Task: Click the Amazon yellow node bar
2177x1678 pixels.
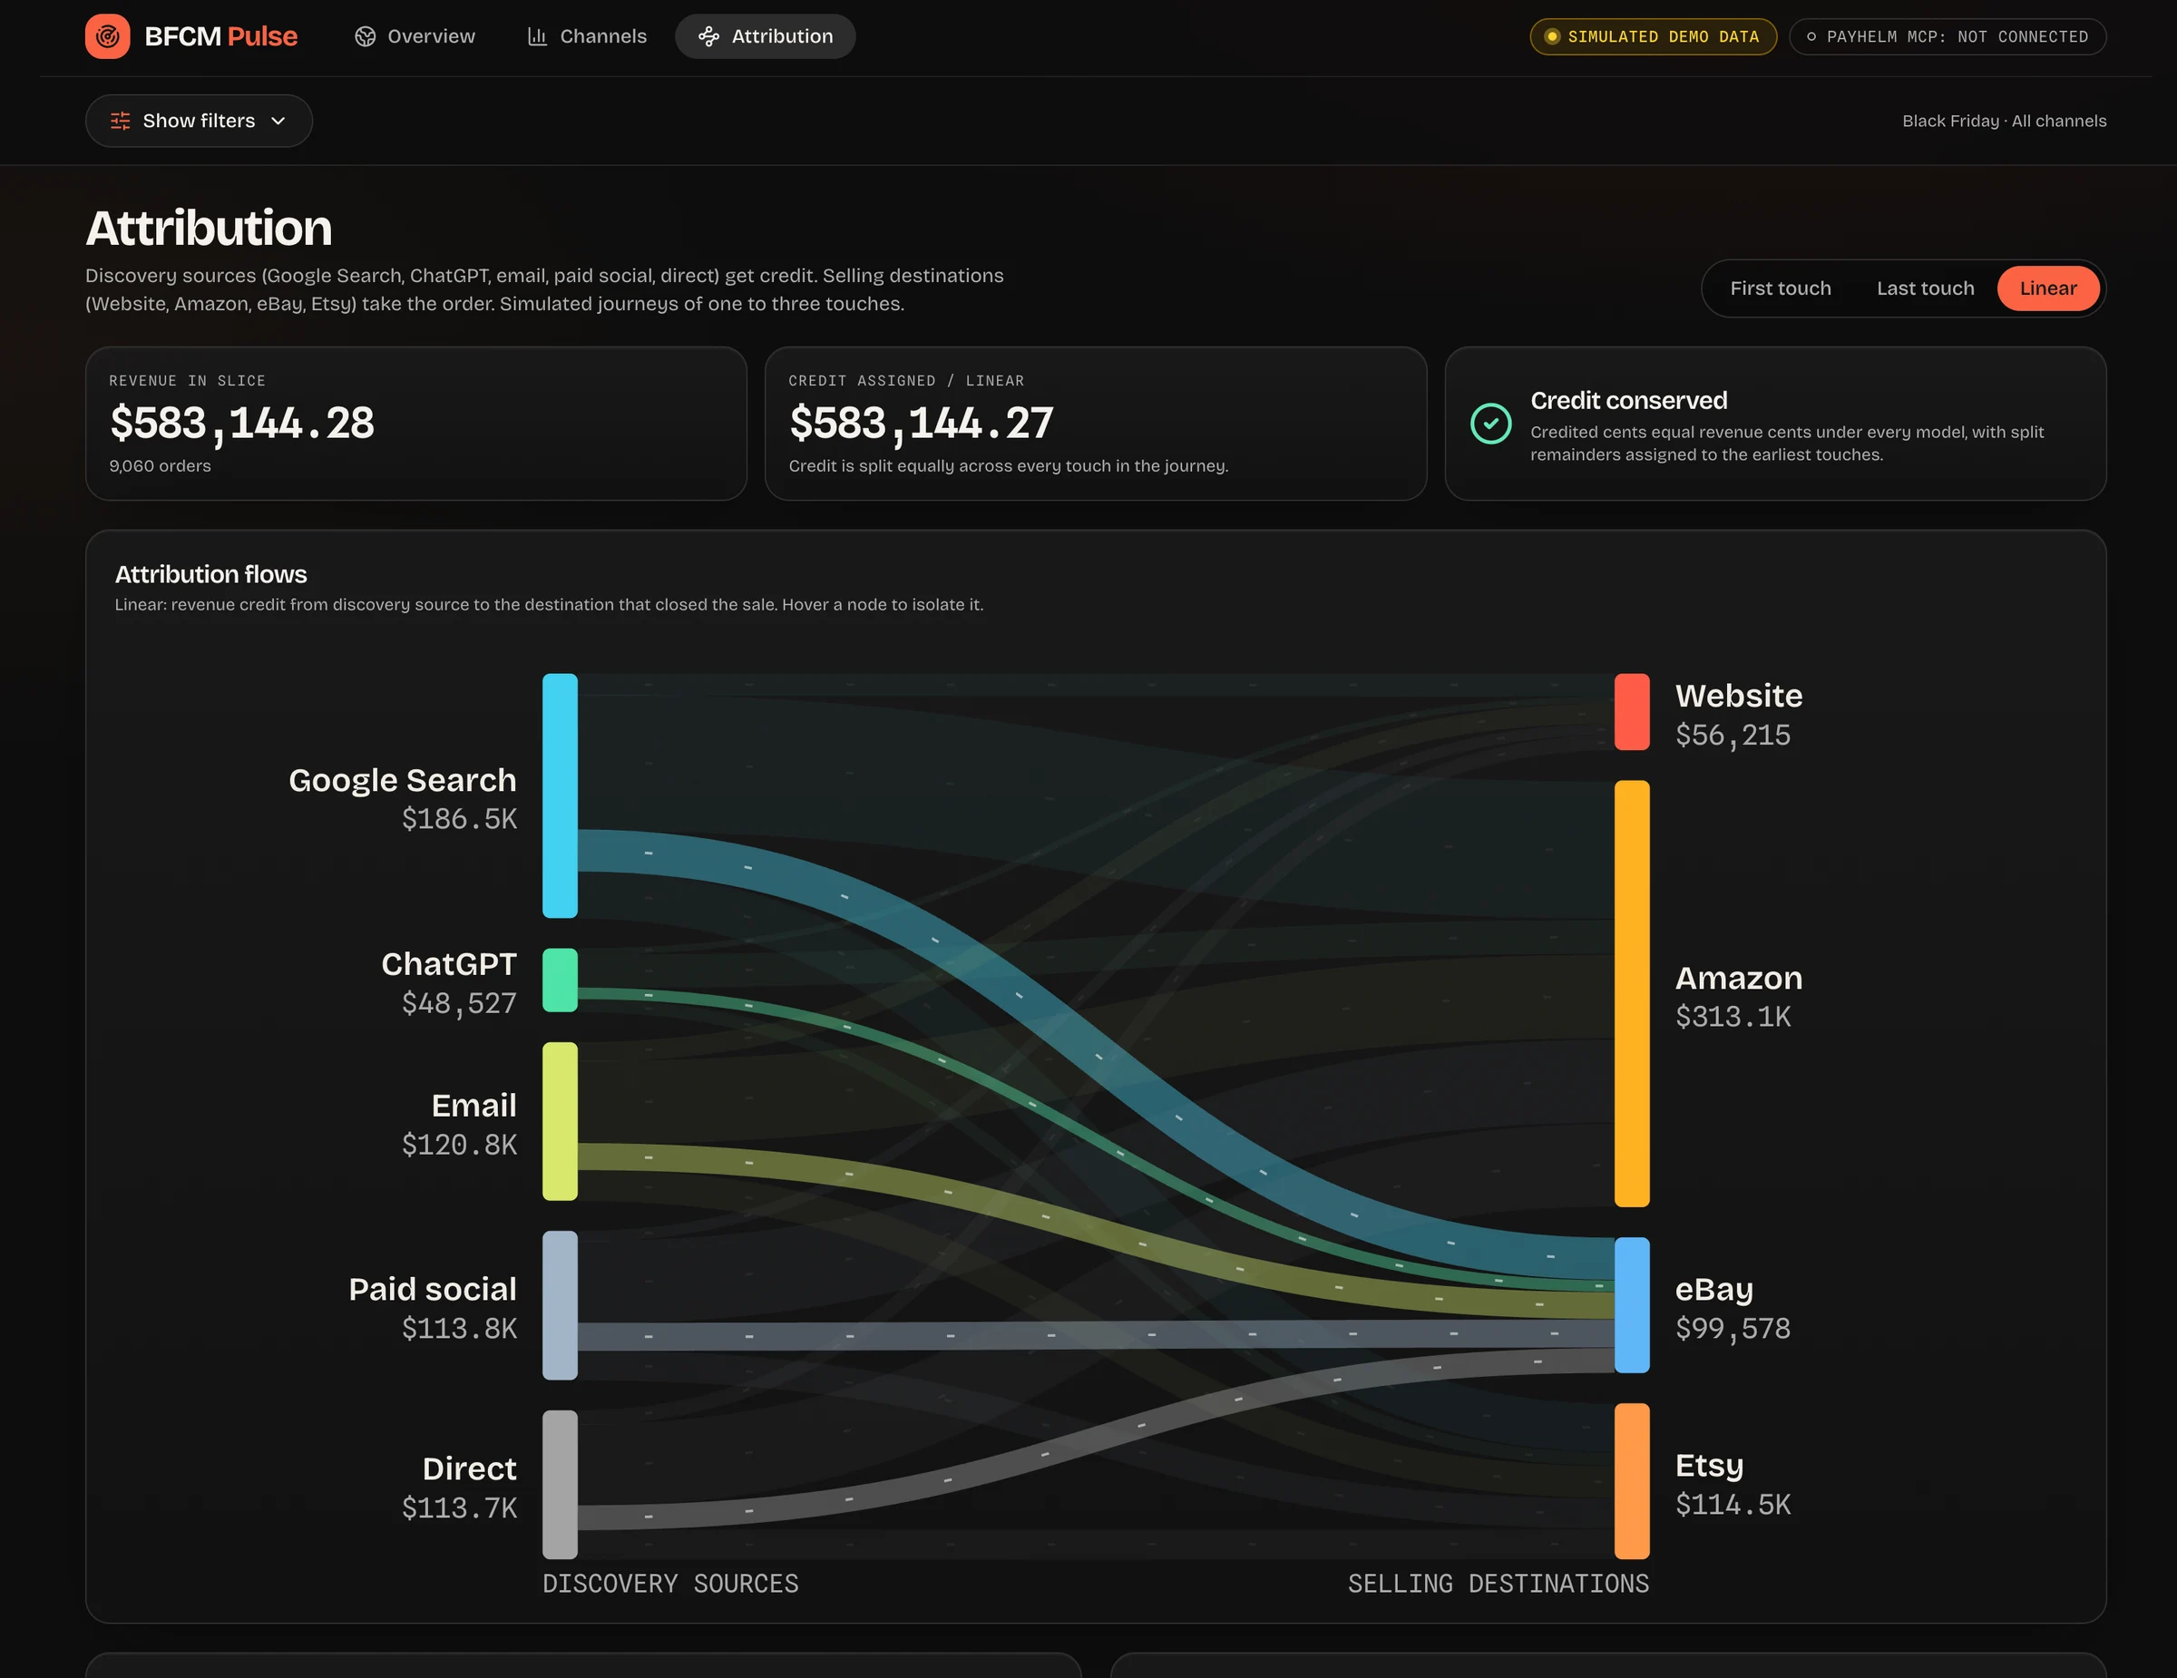Action: (x=1632, y=992)
